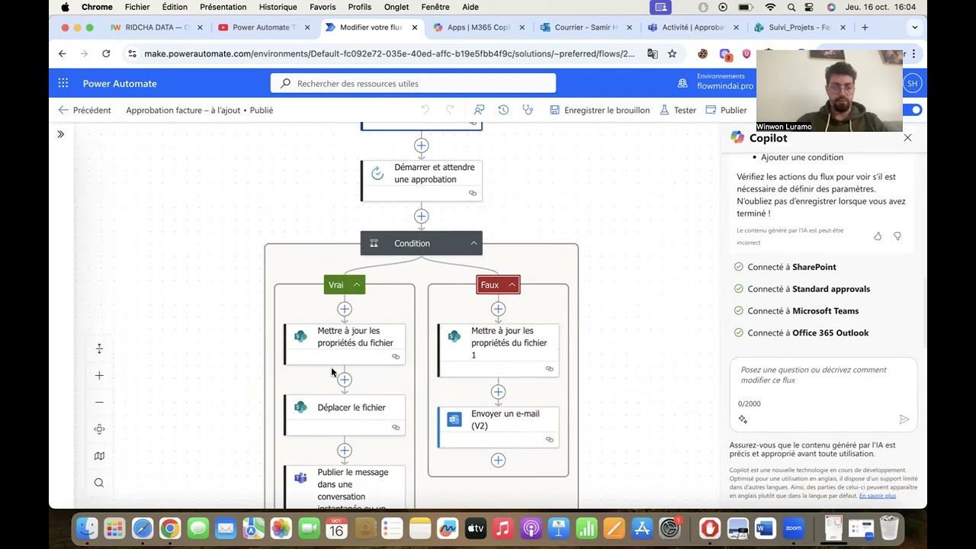Click the Publier button
This screenshot has height=549, width=976.
(x=726, y=110)
